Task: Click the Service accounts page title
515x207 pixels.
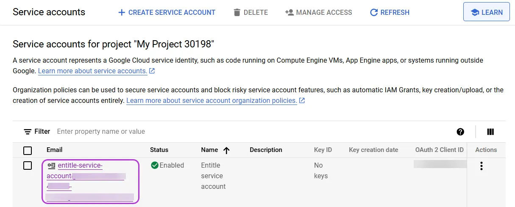Action: tap(49, 12)
